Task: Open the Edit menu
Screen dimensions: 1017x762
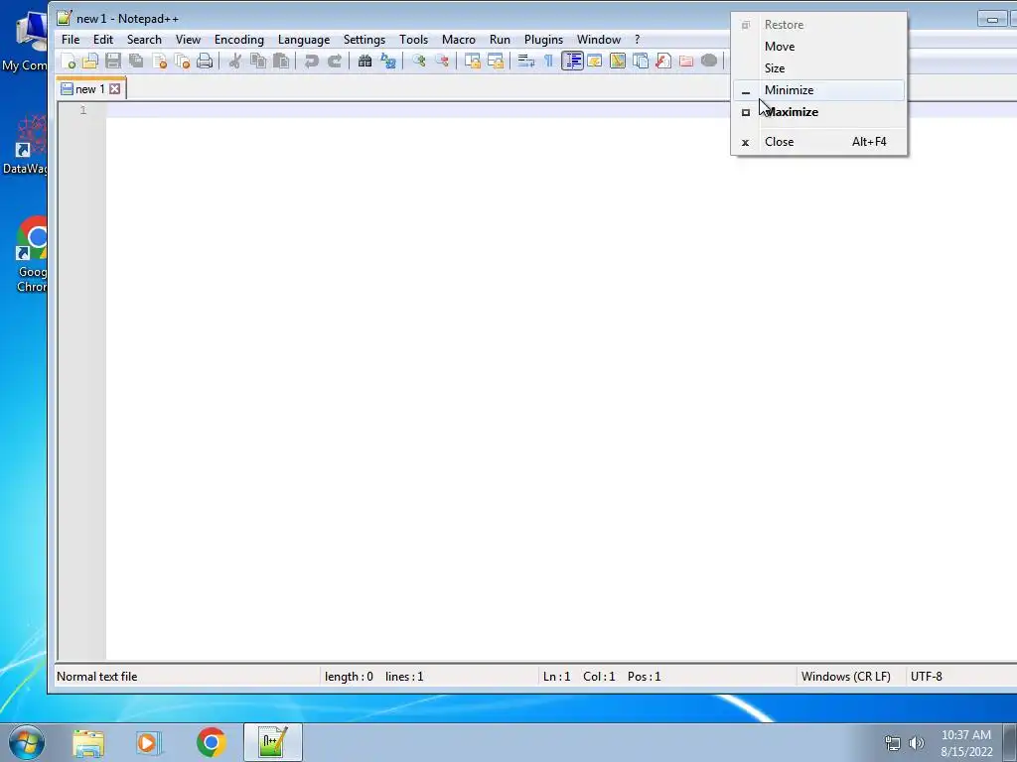Action: click(103, 40)
